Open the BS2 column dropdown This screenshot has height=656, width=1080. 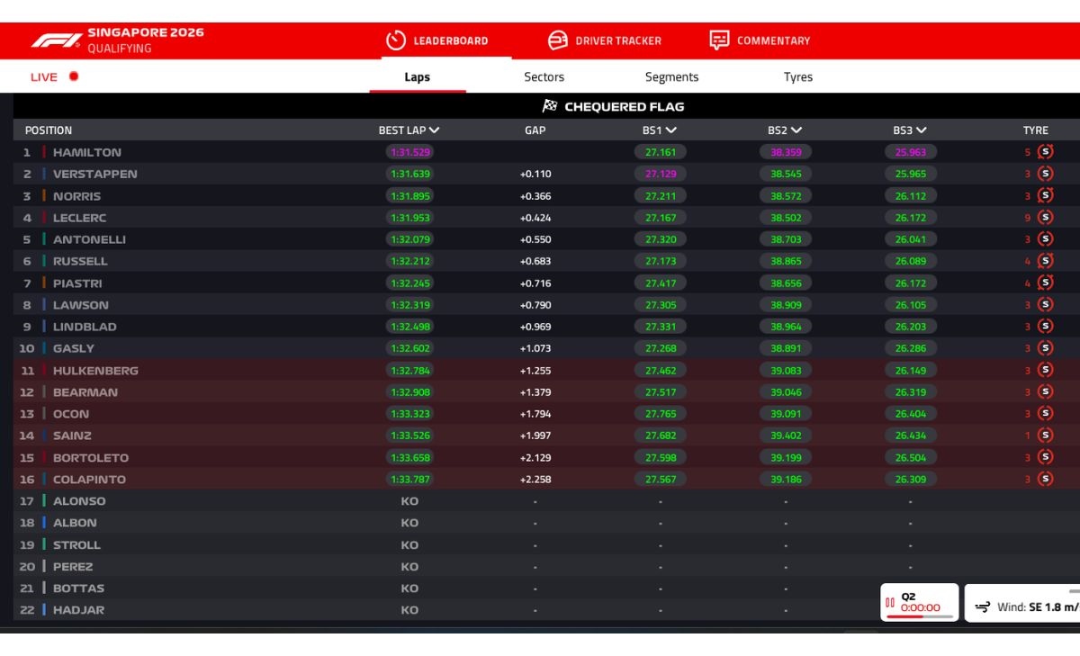785,130
